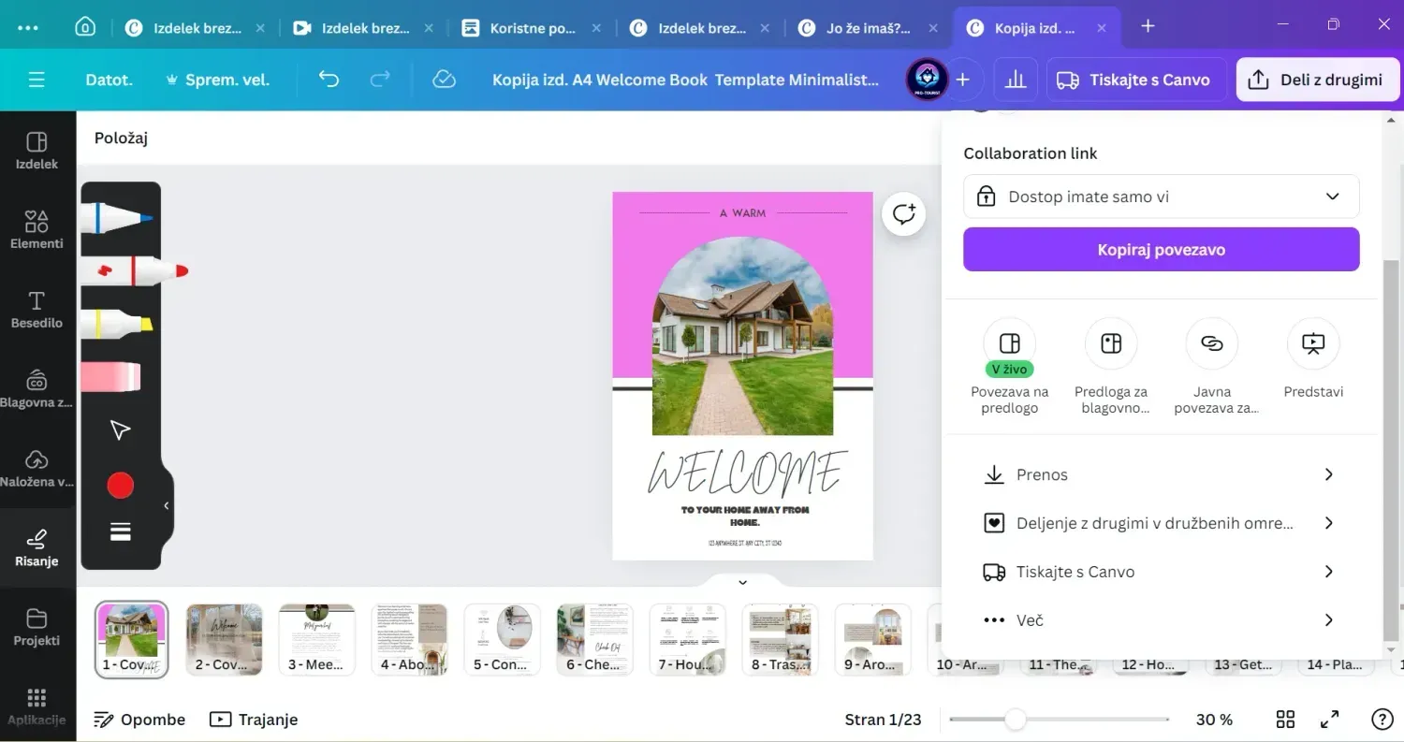
Task: Open a new tab with plus
Action: tap(1148, 26)
